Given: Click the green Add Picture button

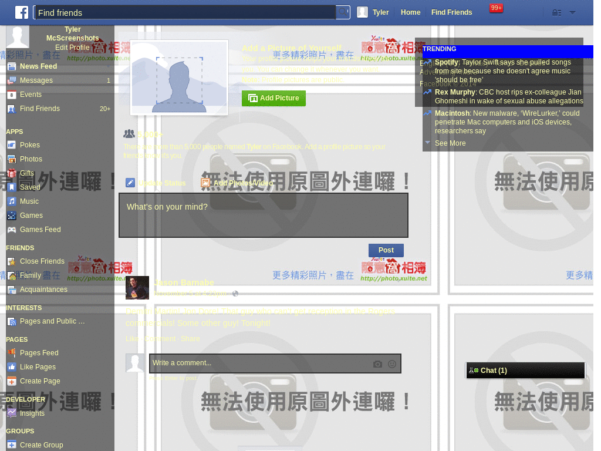Looking at the screenshot, I should click(x=274, y=98).
